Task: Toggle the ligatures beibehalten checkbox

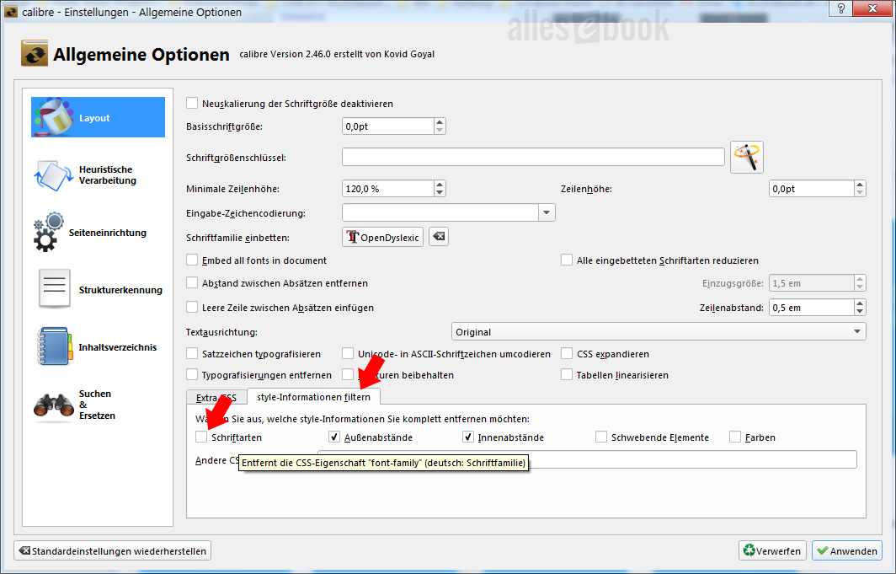Action: 348,375
